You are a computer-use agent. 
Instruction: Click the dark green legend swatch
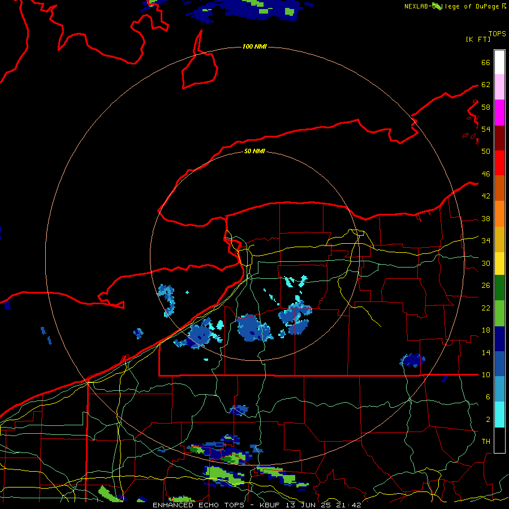pyautogui.click(x=499, y=288)
